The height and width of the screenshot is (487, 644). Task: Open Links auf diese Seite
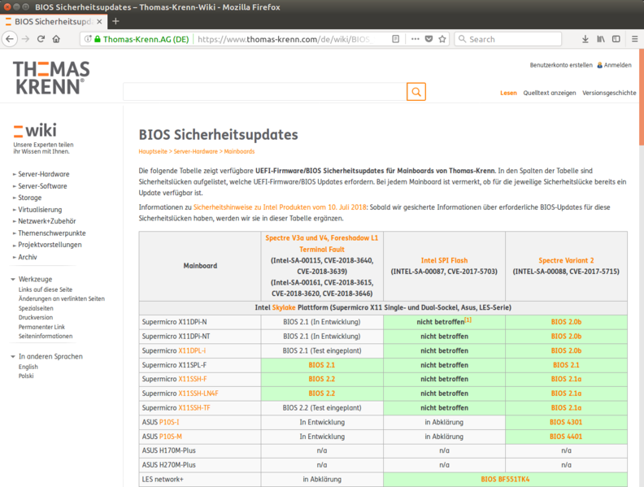(x=46, y=289)
